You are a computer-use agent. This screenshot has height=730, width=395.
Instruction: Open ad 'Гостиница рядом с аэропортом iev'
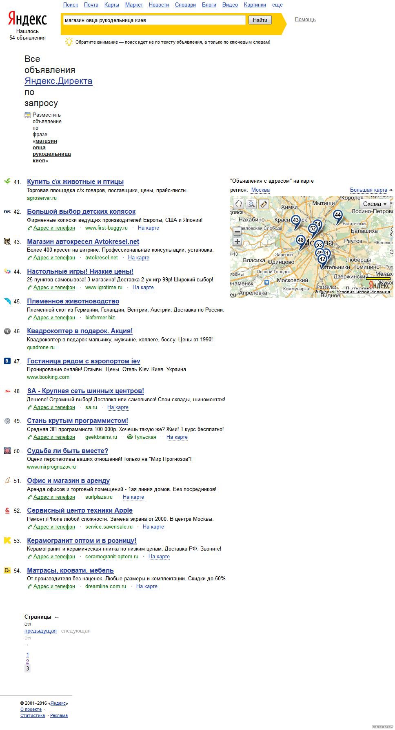point(84,361)
